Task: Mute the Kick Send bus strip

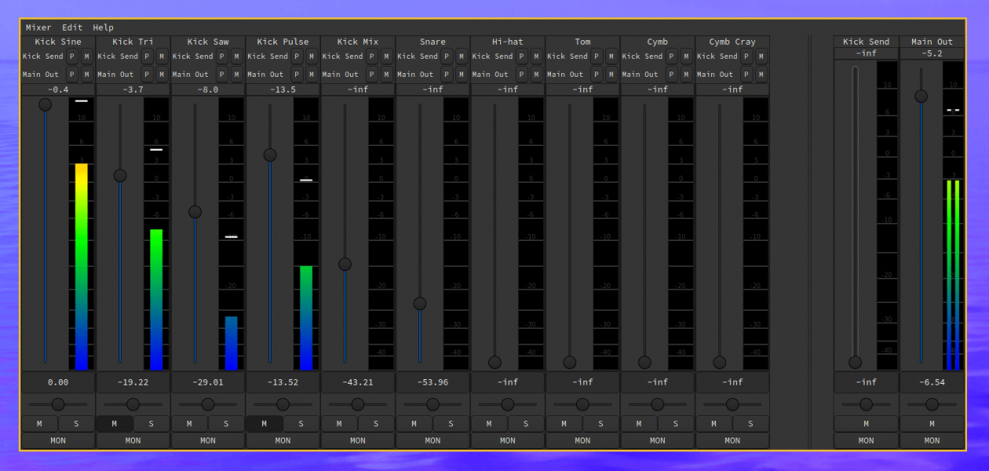Action: coord(866,424)
